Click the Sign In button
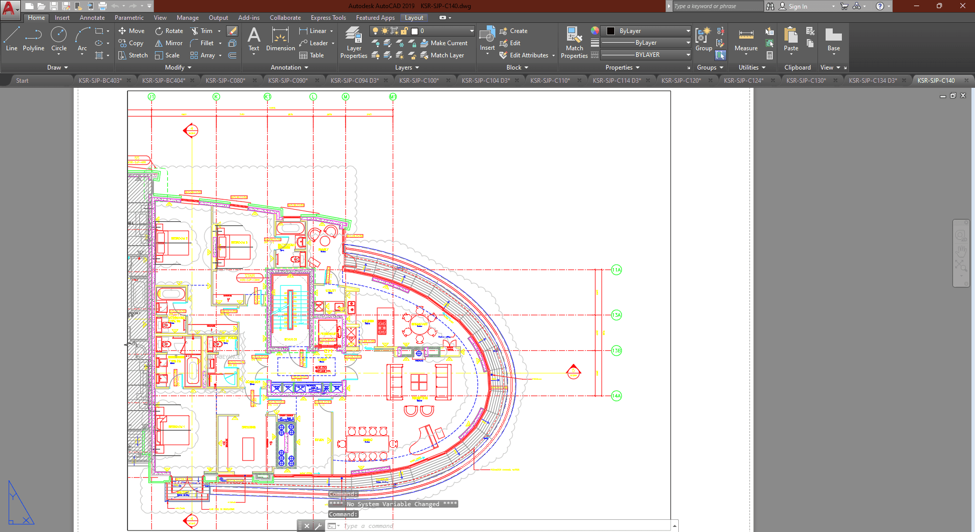 [797, 7]
